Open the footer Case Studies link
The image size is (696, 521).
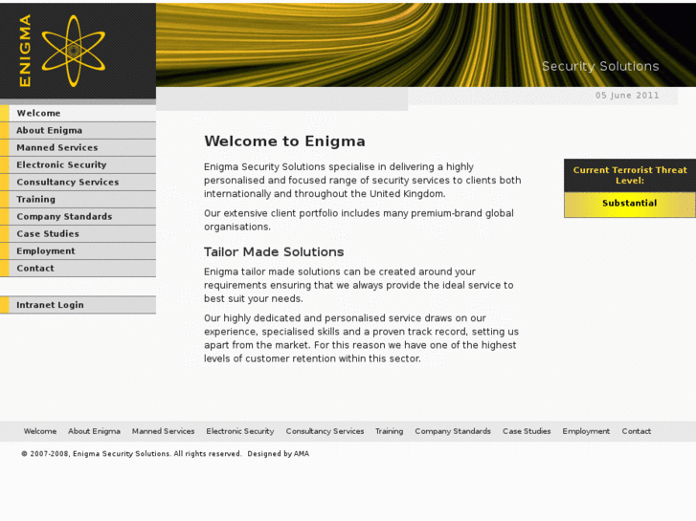pyautogui.click(x=527, y=431)
